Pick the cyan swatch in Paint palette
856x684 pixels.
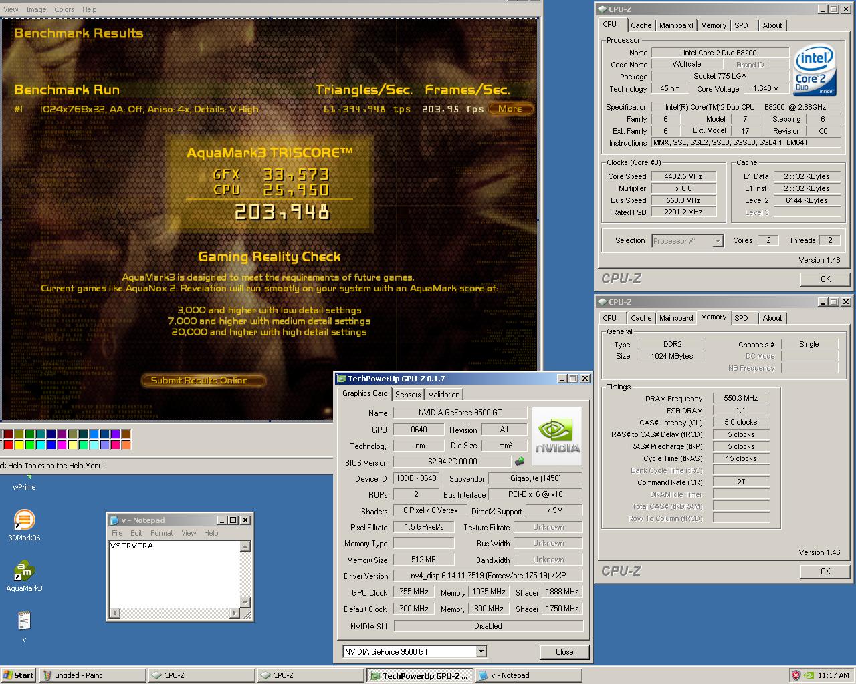tap(40, 445)
